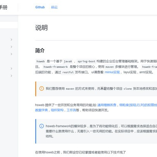Viewport: 157px width, 157px height.
Task: Open the 数据字典 link
Action: (x=41, y=110)
